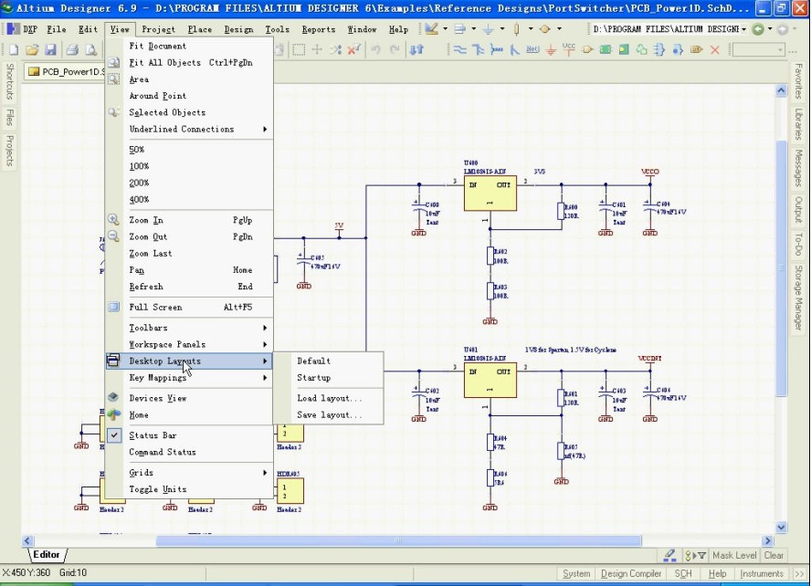Click the Zoom In magnifier icon in menu
The height and width of the screenshot is (586, 811).
tap(113, 220)
